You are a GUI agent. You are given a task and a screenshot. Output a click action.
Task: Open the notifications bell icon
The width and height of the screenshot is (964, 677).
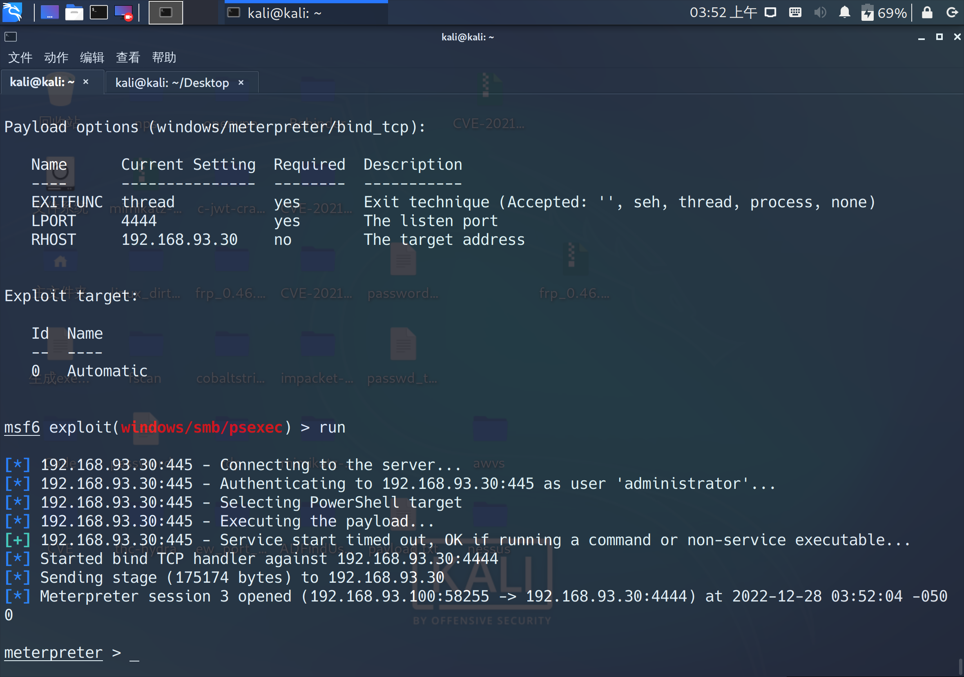pos(844,13)
